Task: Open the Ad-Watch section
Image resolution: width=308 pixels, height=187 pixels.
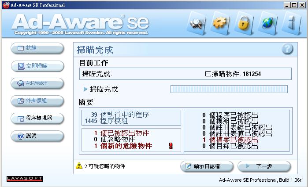Action: 37,83
